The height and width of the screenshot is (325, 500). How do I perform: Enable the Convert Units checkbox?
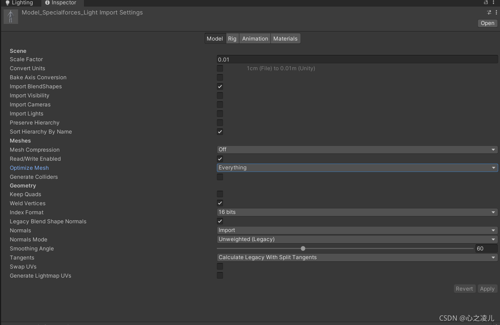click(220, 68)
